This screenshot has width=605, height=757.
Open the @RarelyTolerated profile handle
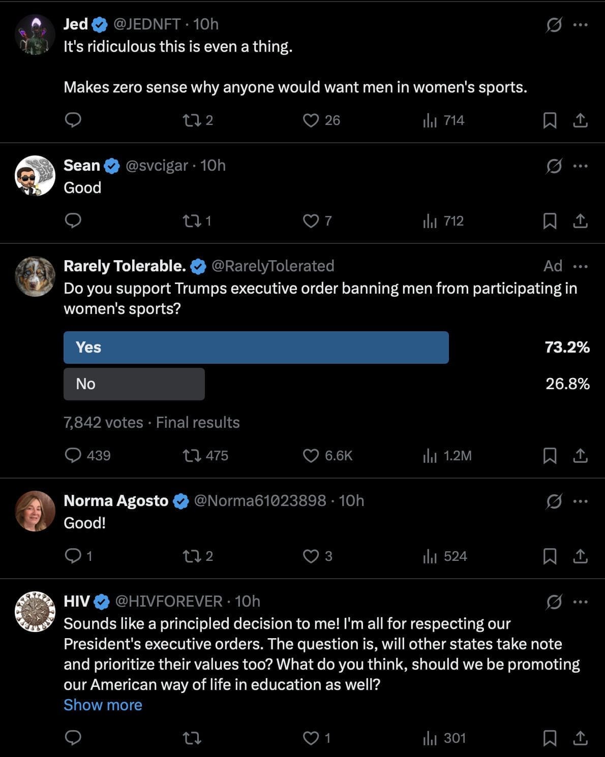[x=273, y=266]
